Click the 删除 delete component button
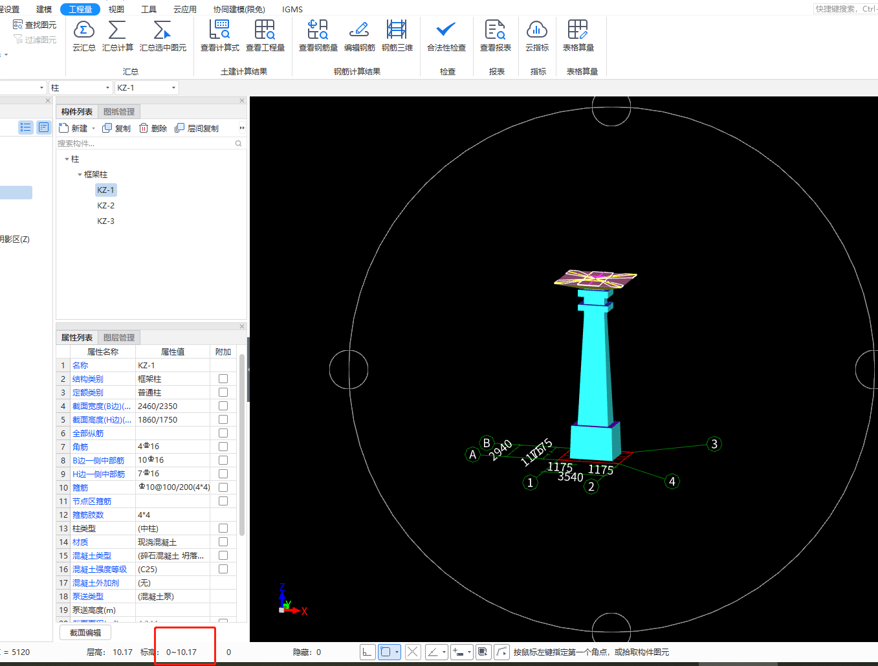The image size is (878, 666). [x=153, y=128]
